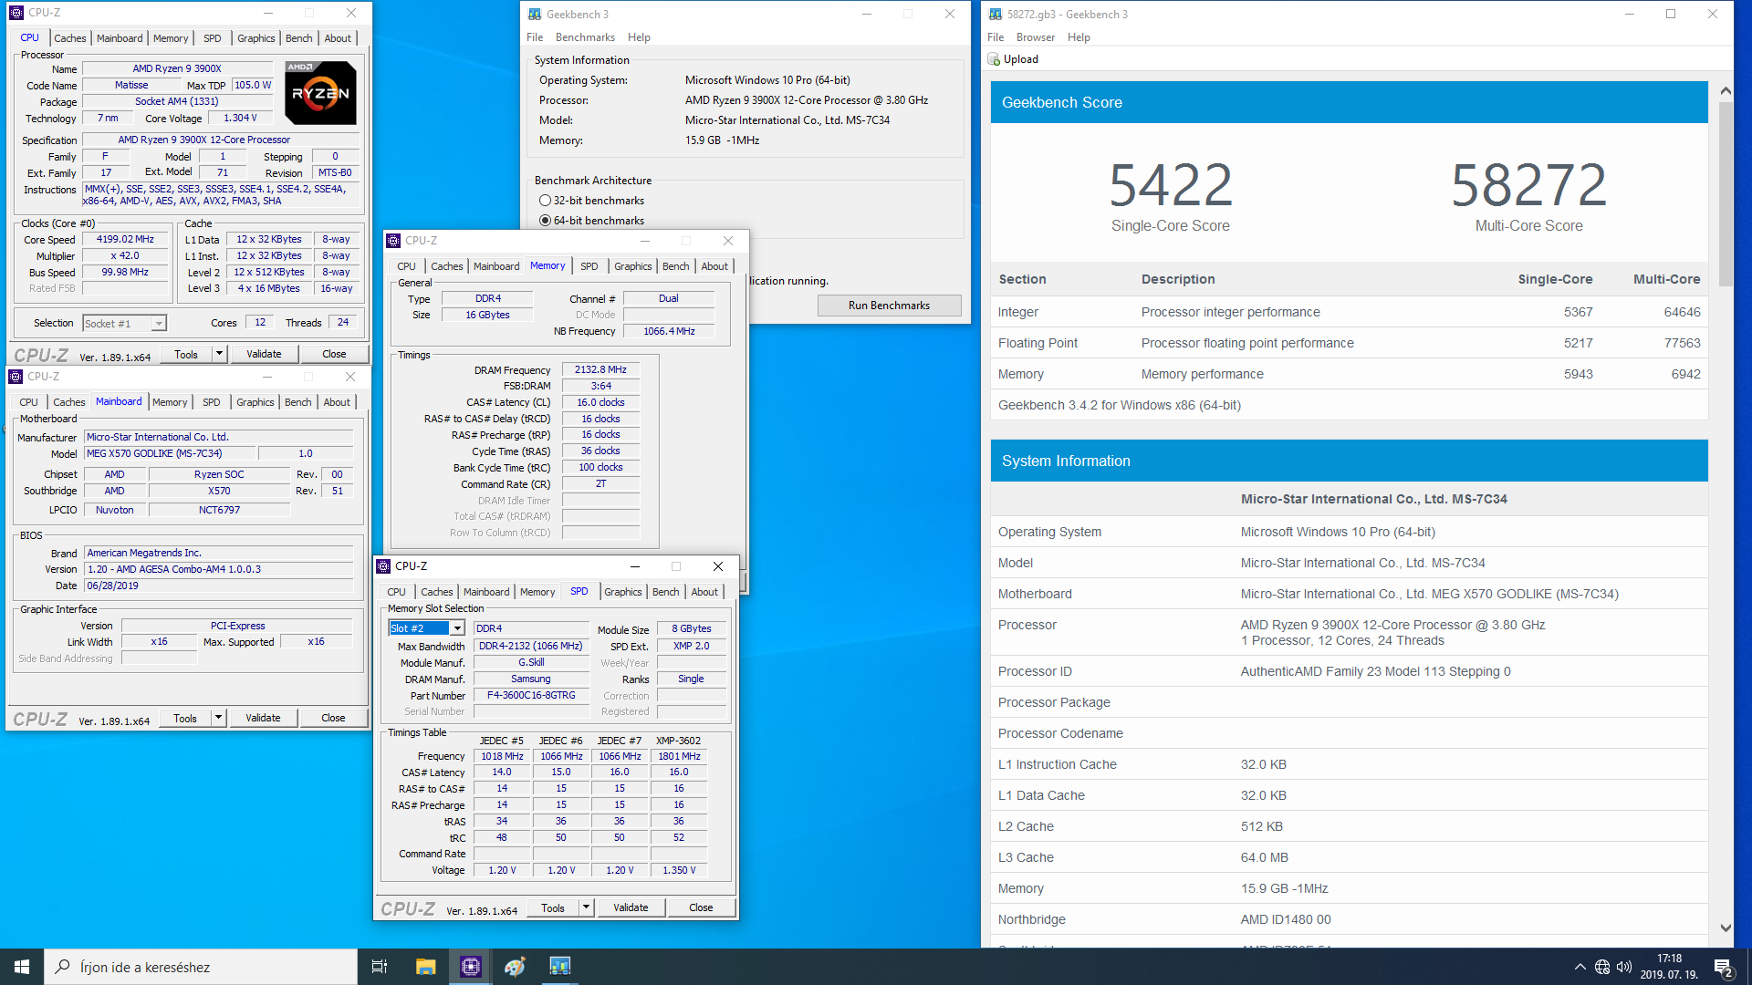The image size is (1752, 985).
Task: Click the Ryzen logo in the CPU-Z CPU window
Action: 320,93
